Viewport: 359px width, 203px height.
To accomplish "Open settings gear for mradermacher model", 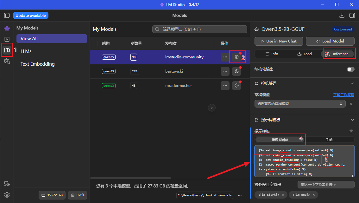I will [x=236, y=86].
